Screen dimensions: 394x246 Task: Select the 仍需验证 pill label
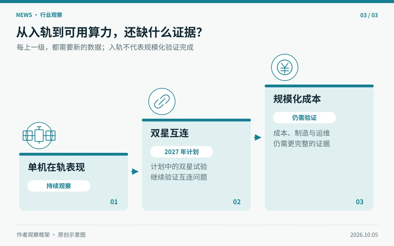[x=304, y=118]
